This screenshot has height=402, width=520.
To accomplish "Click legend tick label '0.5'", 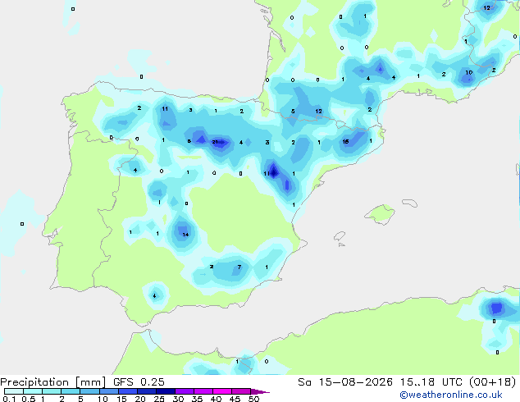I will point(28,399).
